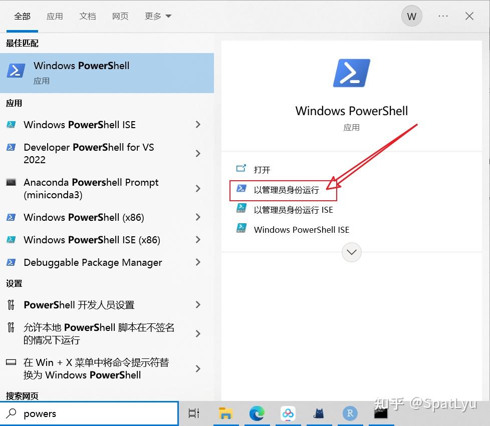
Task: Click icon beside 允许本地 PowerShell 脚本 setting
Action: tap(11, 327)
